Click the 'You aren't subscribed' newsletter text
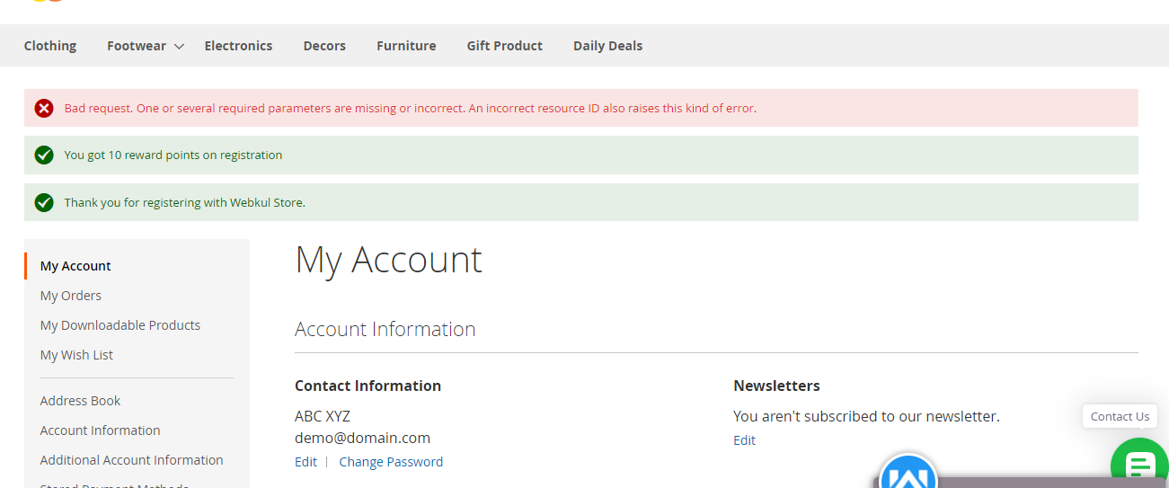1169x488 pixels. 866,417
